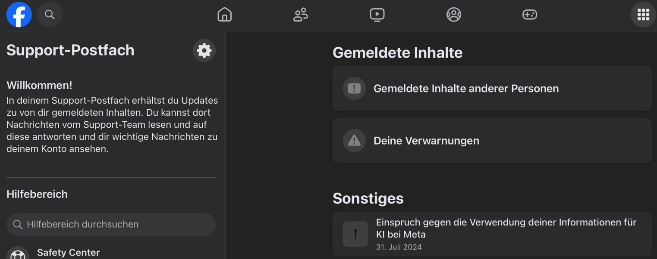657x259 pixels.
Task: Go to the Home feed icon
Action: [x=224, y=15]
